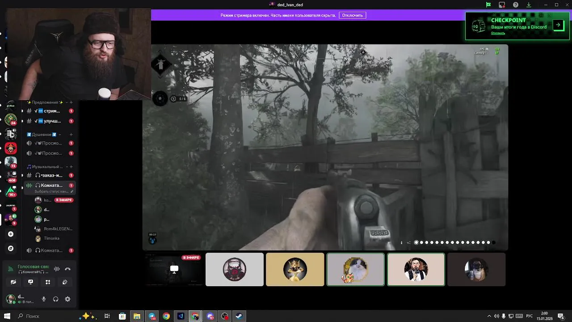Mute microphone in user panel
572x322 pixels.
[44, 299]
